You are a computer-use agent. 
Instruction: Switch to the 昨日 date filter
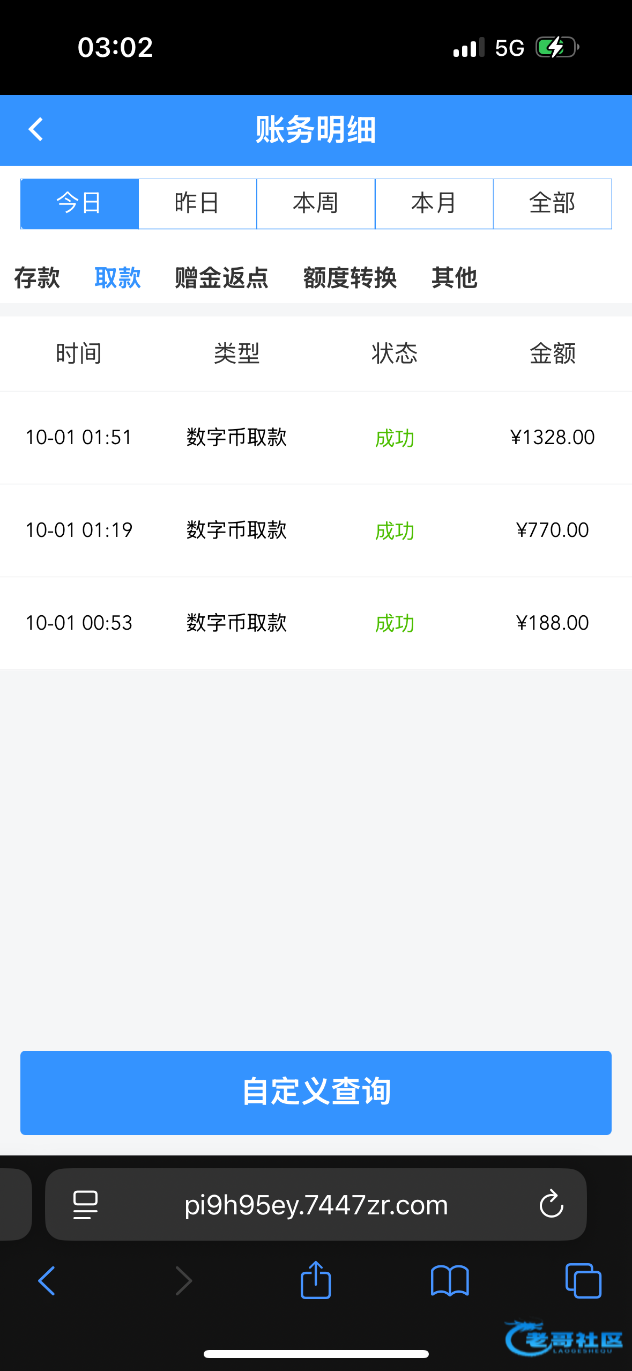[198, 204]
